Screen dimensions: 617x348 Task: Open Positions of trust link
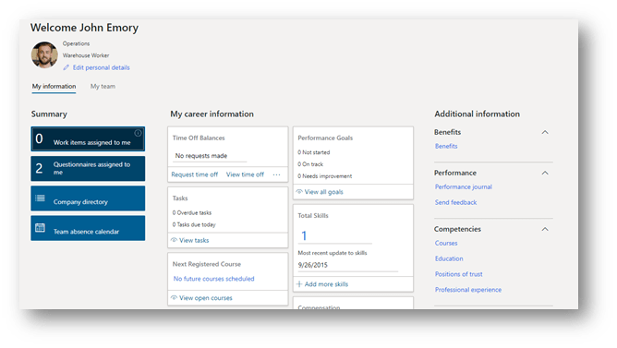point(458,274)
